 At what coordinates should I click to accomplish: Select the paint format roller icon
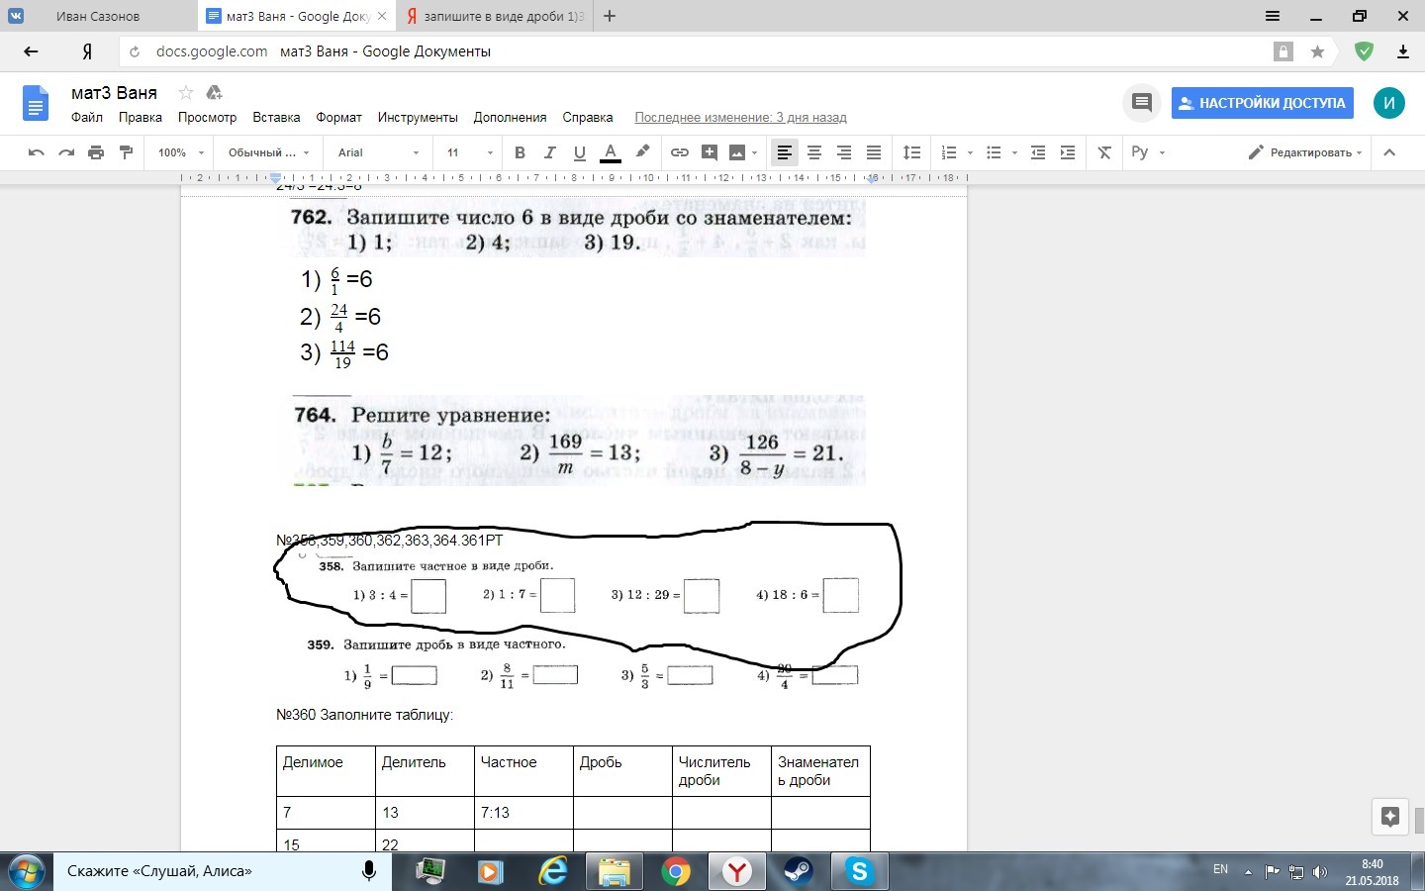(x=126, y=152)
